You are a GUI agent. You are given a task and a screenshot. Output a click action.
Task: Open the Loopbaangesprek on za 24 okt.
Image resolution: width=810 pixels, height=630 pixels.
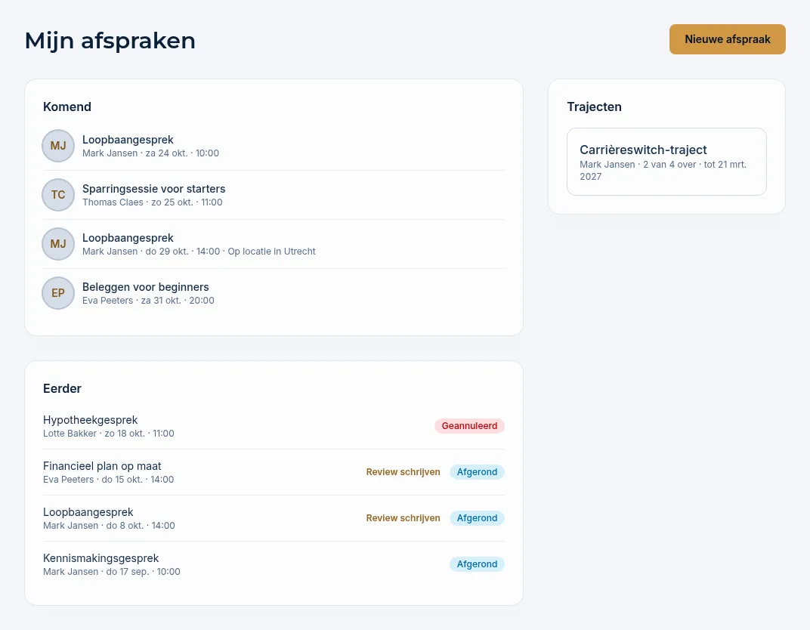point(274,146)
